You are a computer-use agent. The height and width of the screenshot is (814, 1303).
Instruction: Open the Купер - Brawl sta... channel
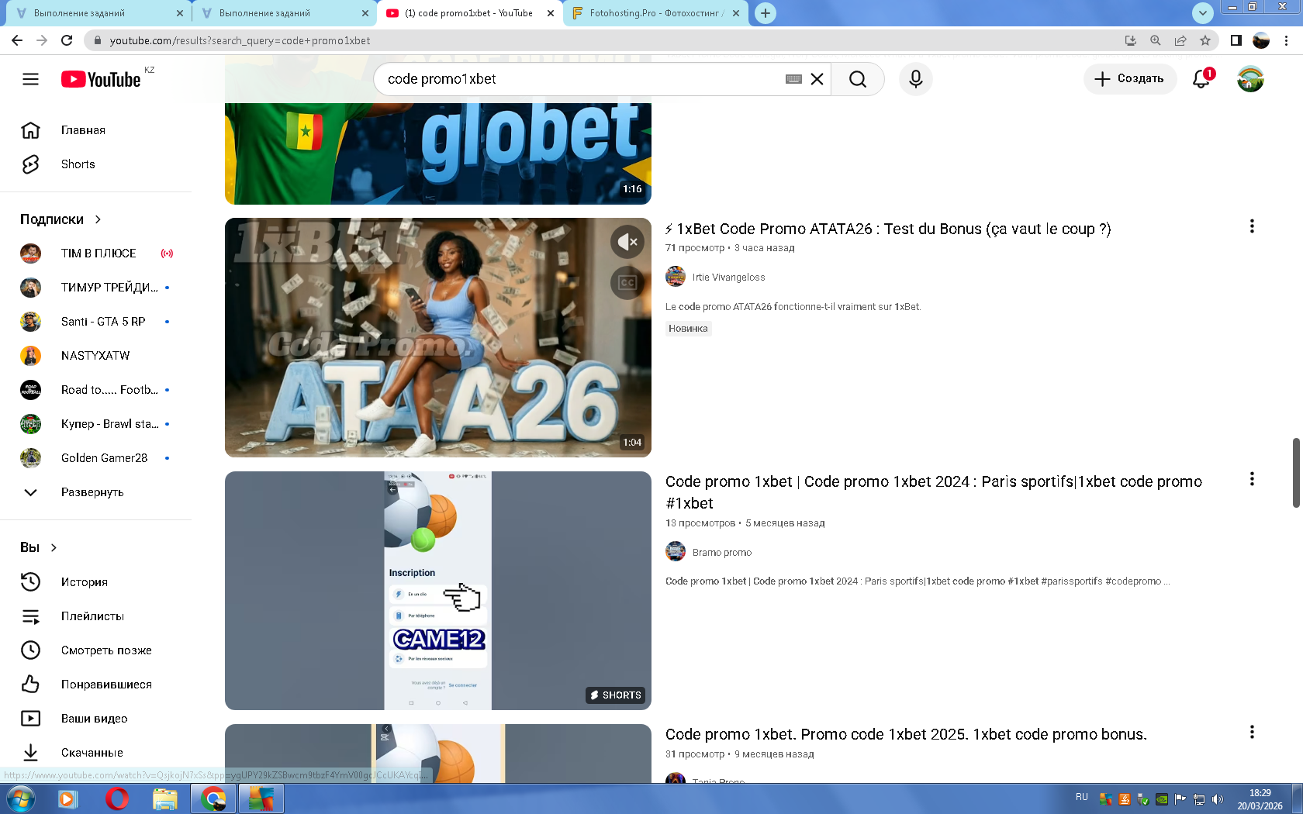pos(95,424)
